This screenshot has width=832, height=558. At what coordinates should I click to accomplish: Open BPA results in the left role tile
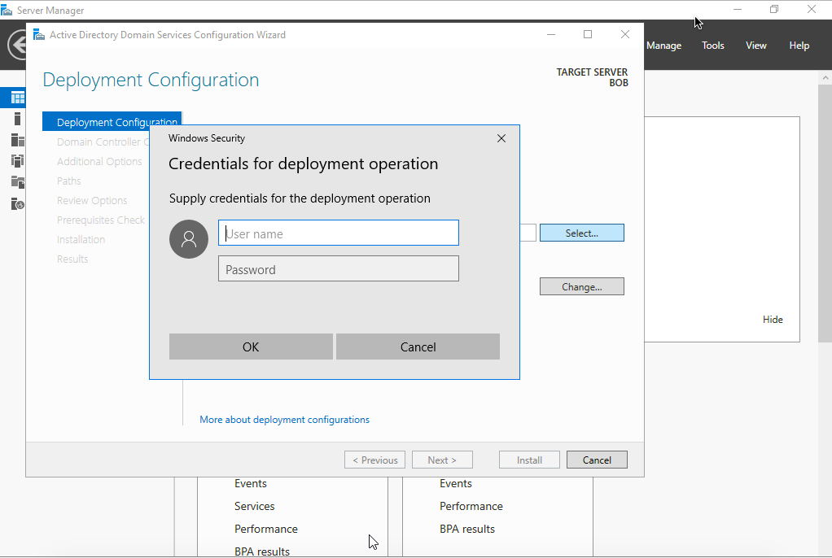coord(261,551)
